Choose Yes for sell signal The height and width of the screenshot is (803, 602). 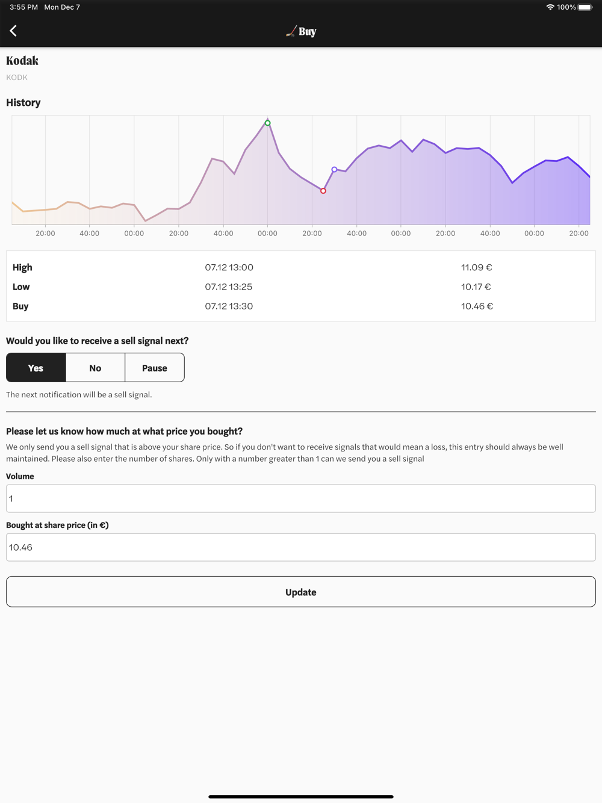point(36,368)
